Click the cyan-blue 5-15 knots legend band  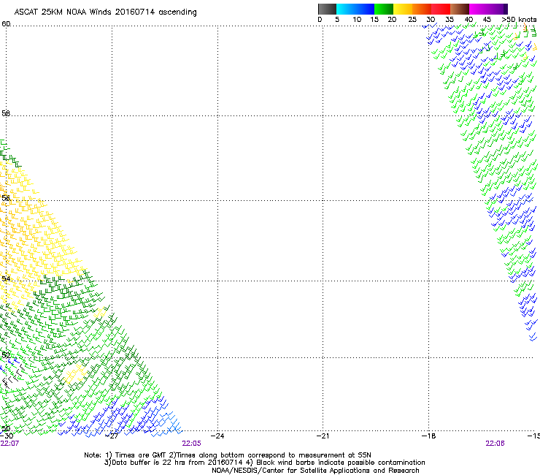pos(355,9)
